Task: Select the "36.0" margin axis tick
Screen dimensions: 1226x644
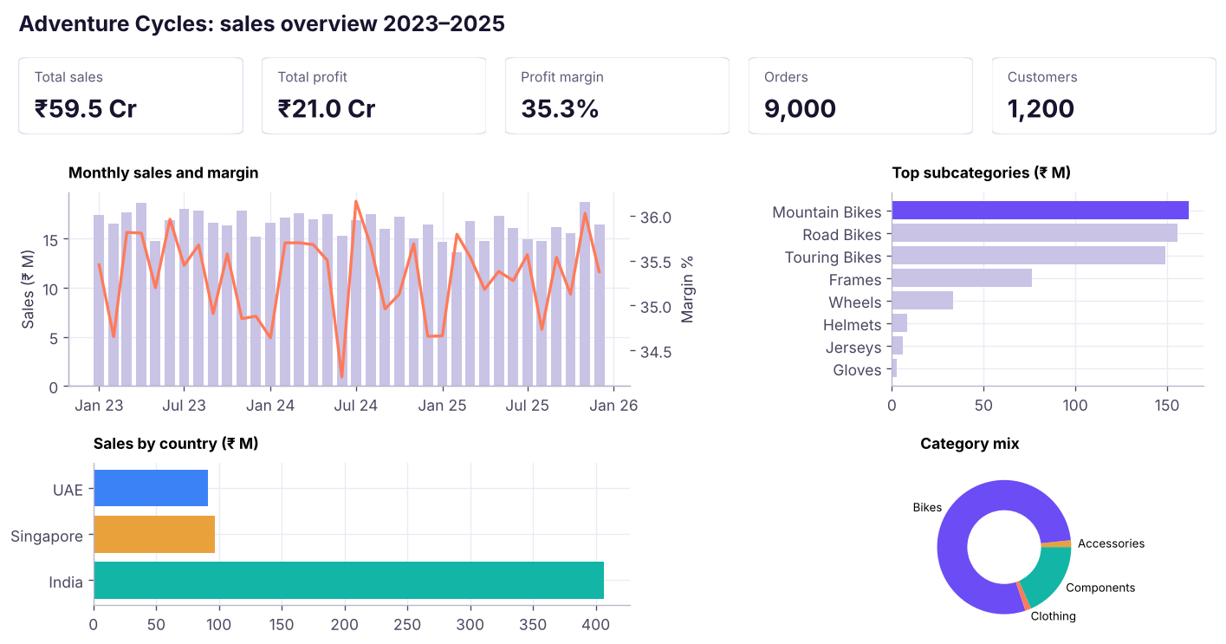Action: pos(655,217)
